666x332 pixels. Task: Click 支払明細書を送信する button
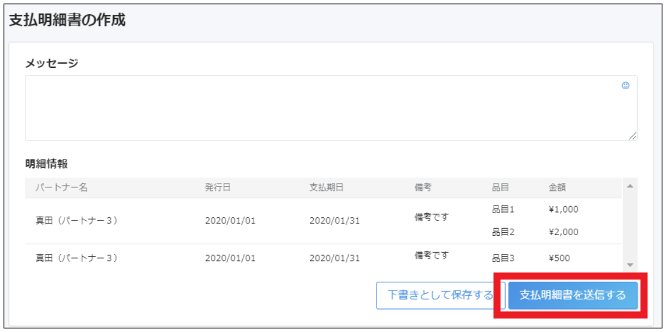573,295
